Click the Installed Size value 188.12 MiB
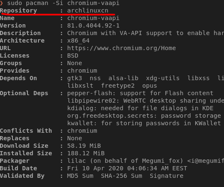 pos(86,153)
